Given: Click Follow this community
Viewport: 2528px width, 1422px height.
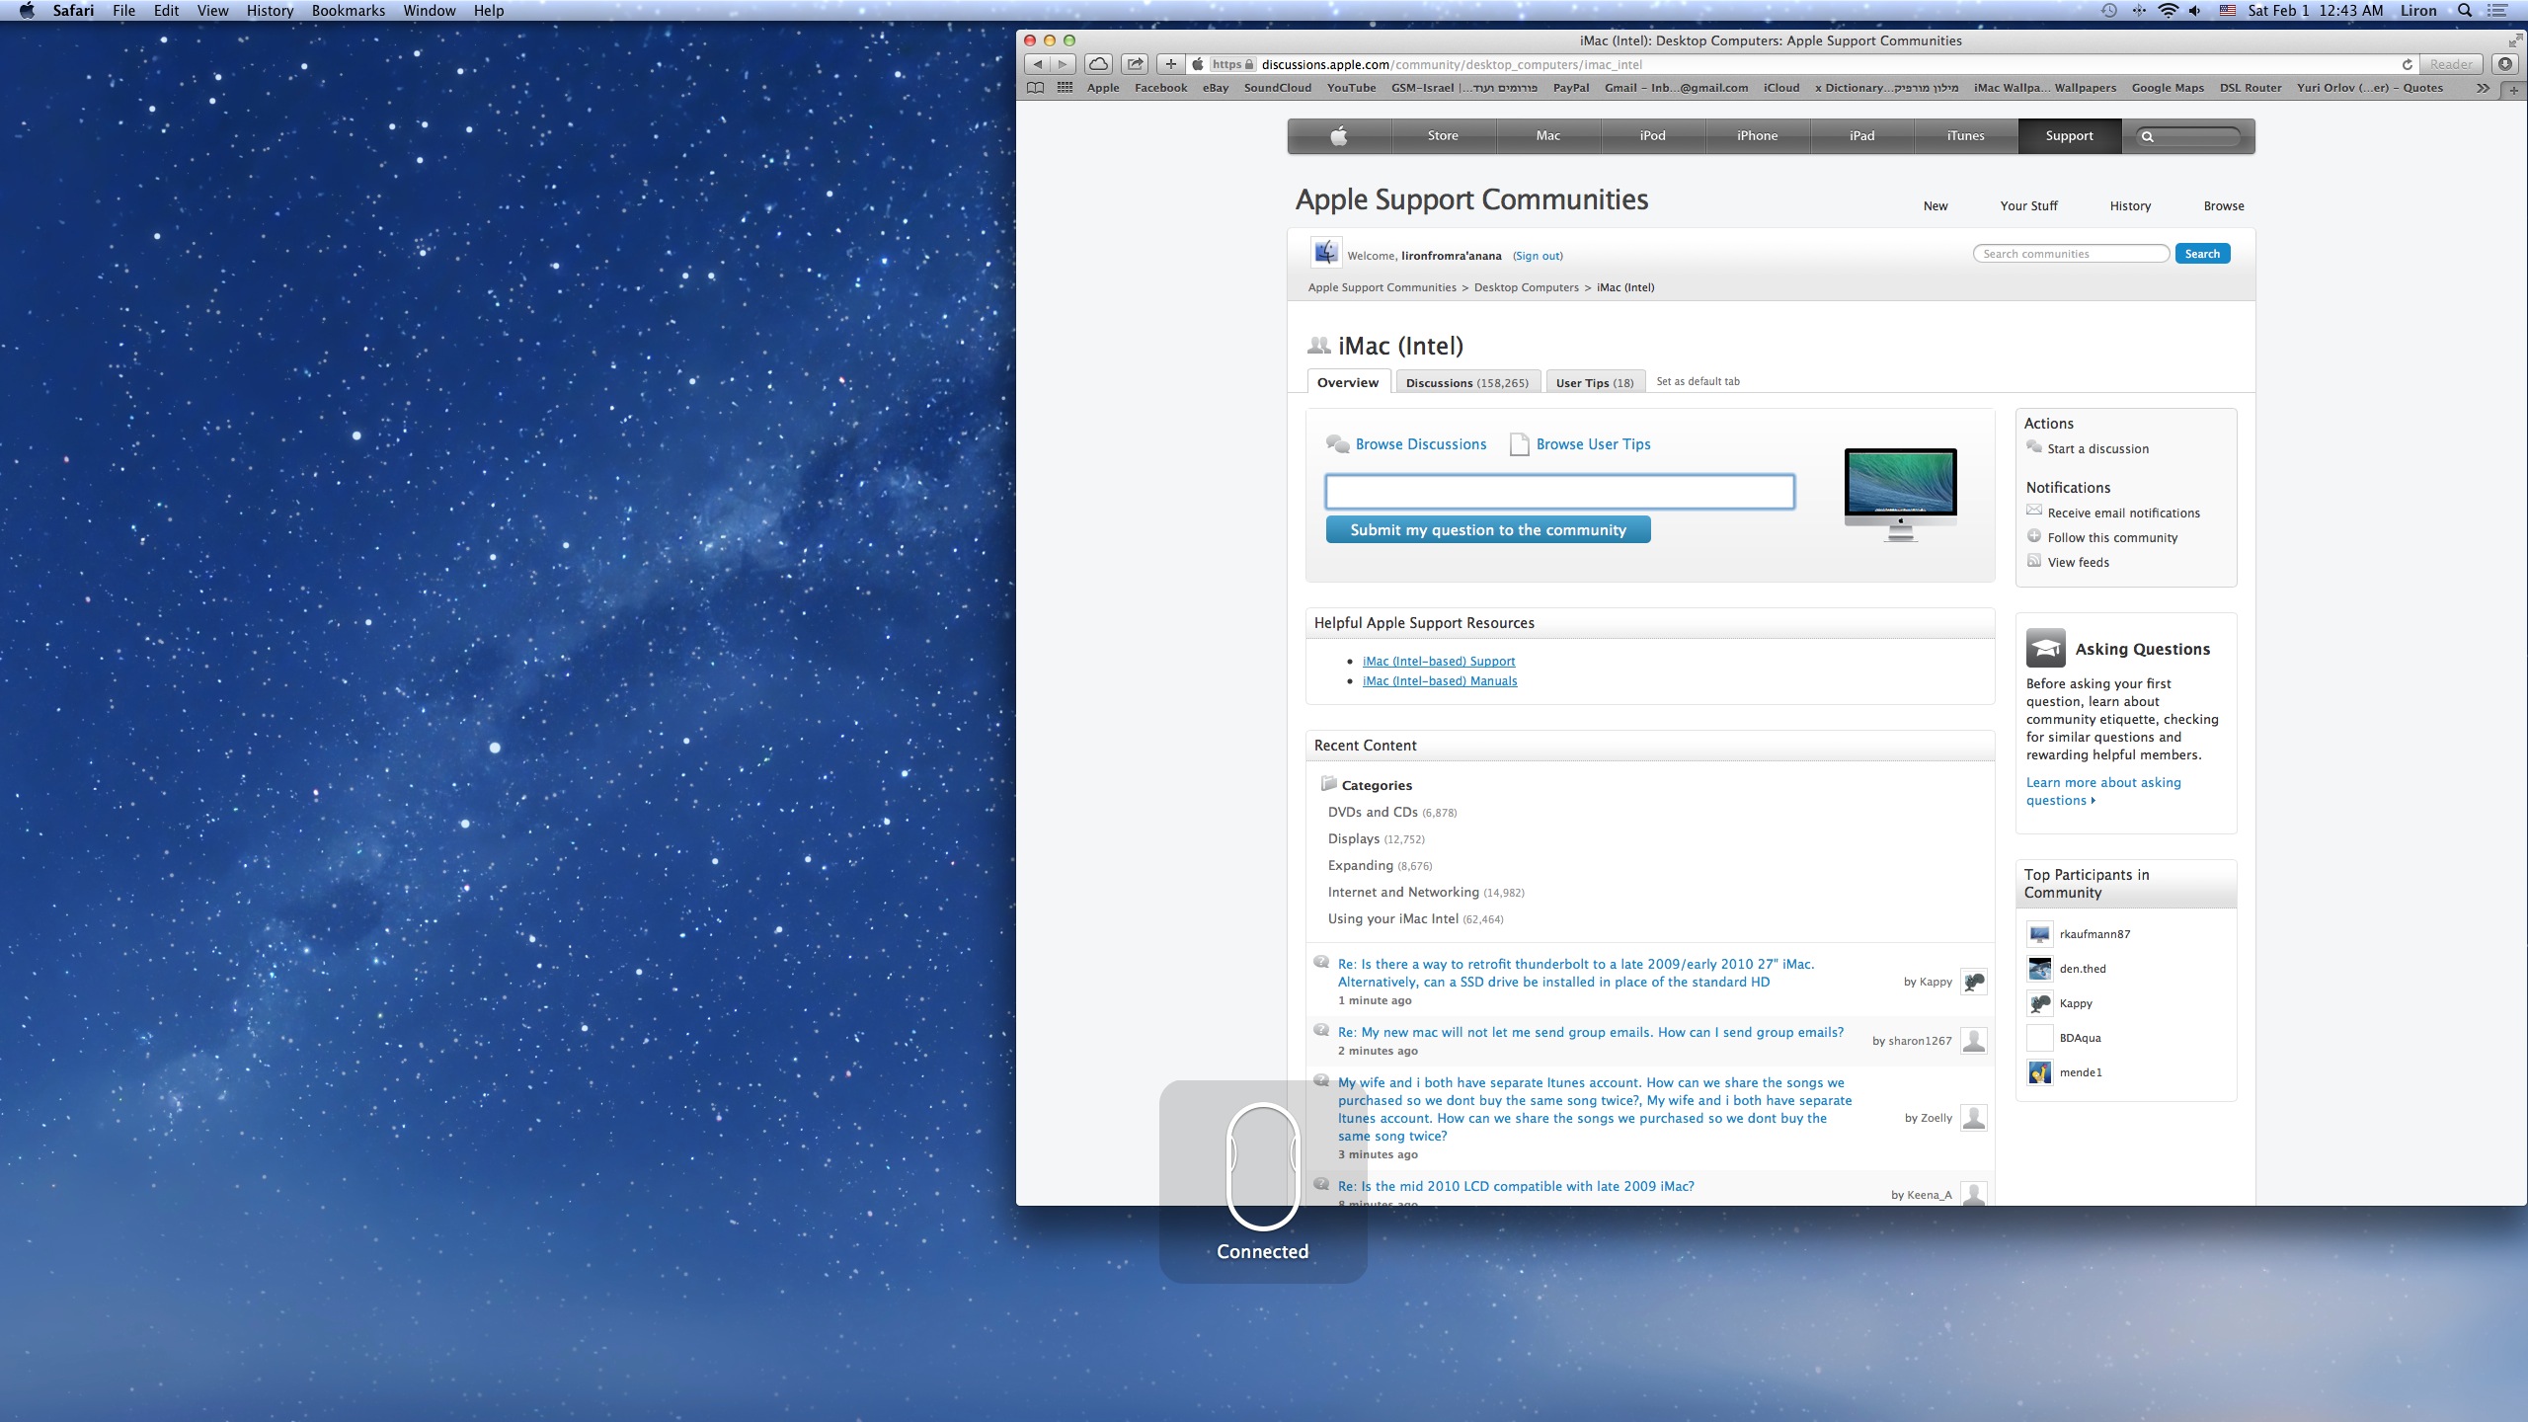Looking at the screenshot, I should pos(2111,538).
